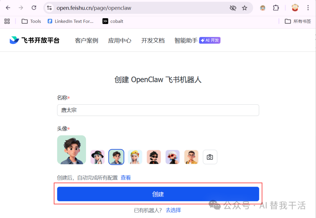The image size is (316, 218).
Task: Click the 去选择 link
Action: [173, 210]
